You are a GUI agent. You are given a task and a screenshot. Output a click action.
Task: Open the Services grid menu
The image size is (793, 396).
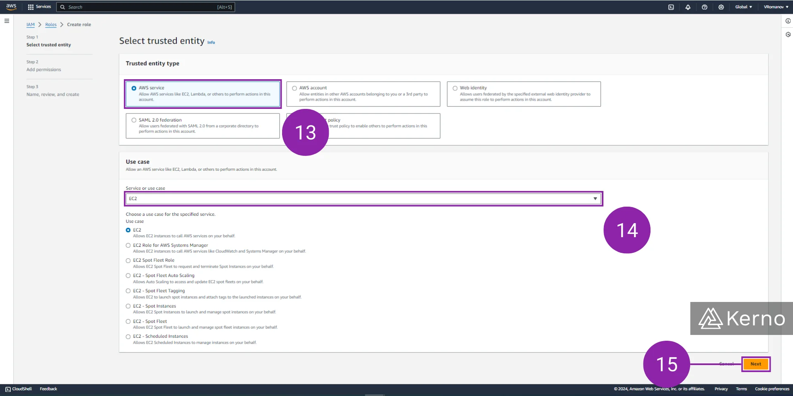(x=31, y=7)
